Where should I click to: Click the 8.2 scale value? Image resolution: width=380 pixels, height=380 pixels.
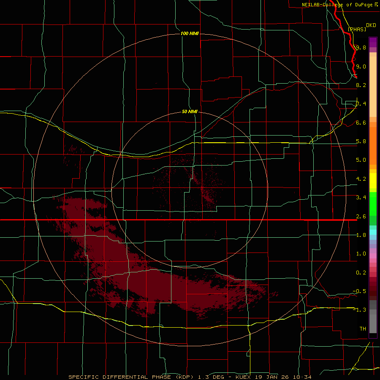[361, 85]
